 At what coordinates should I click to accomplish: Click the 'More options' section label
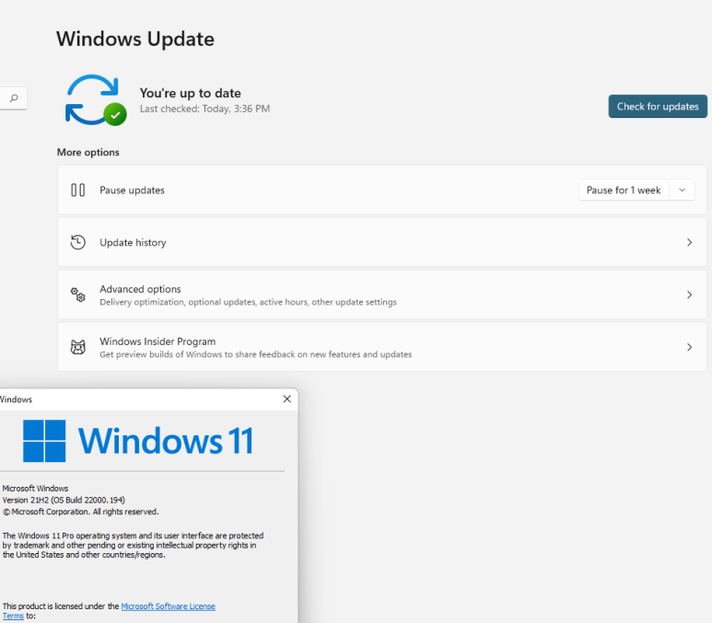point(88,152)
